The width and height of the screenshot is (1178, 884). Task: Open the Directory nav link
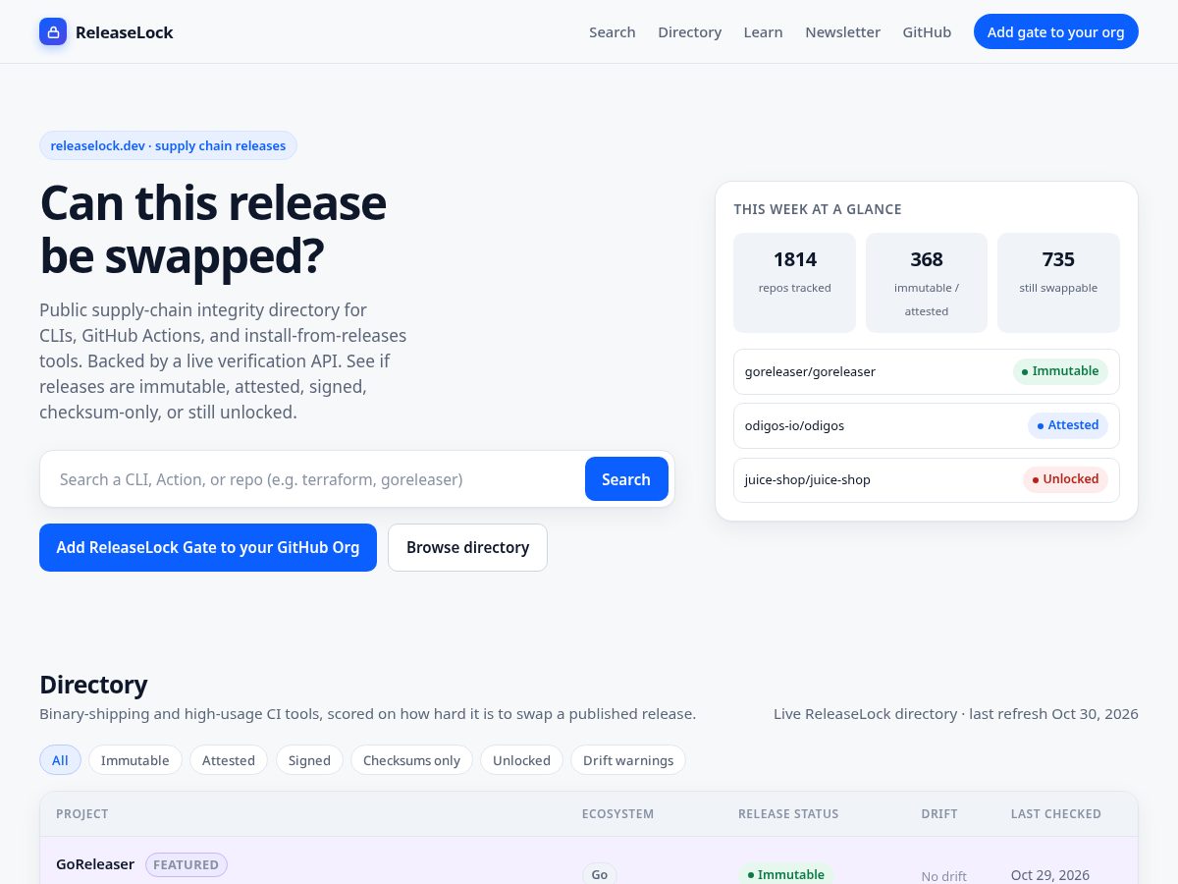(x=690, y=32)
